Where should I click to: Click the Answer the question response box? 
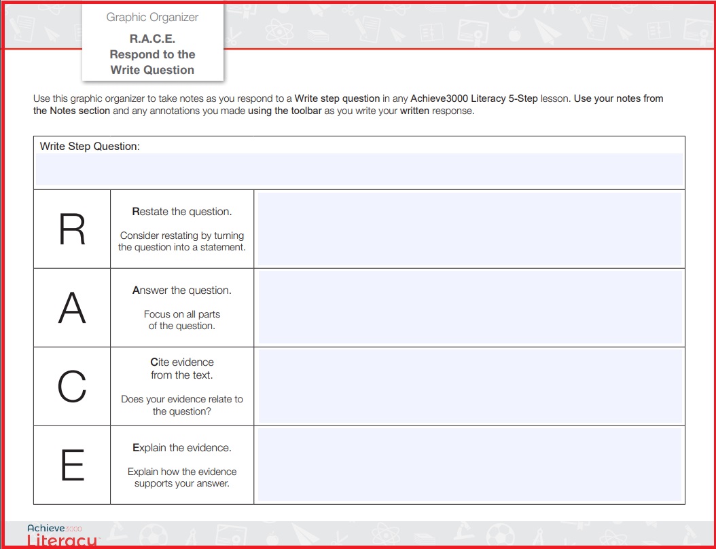469,307
